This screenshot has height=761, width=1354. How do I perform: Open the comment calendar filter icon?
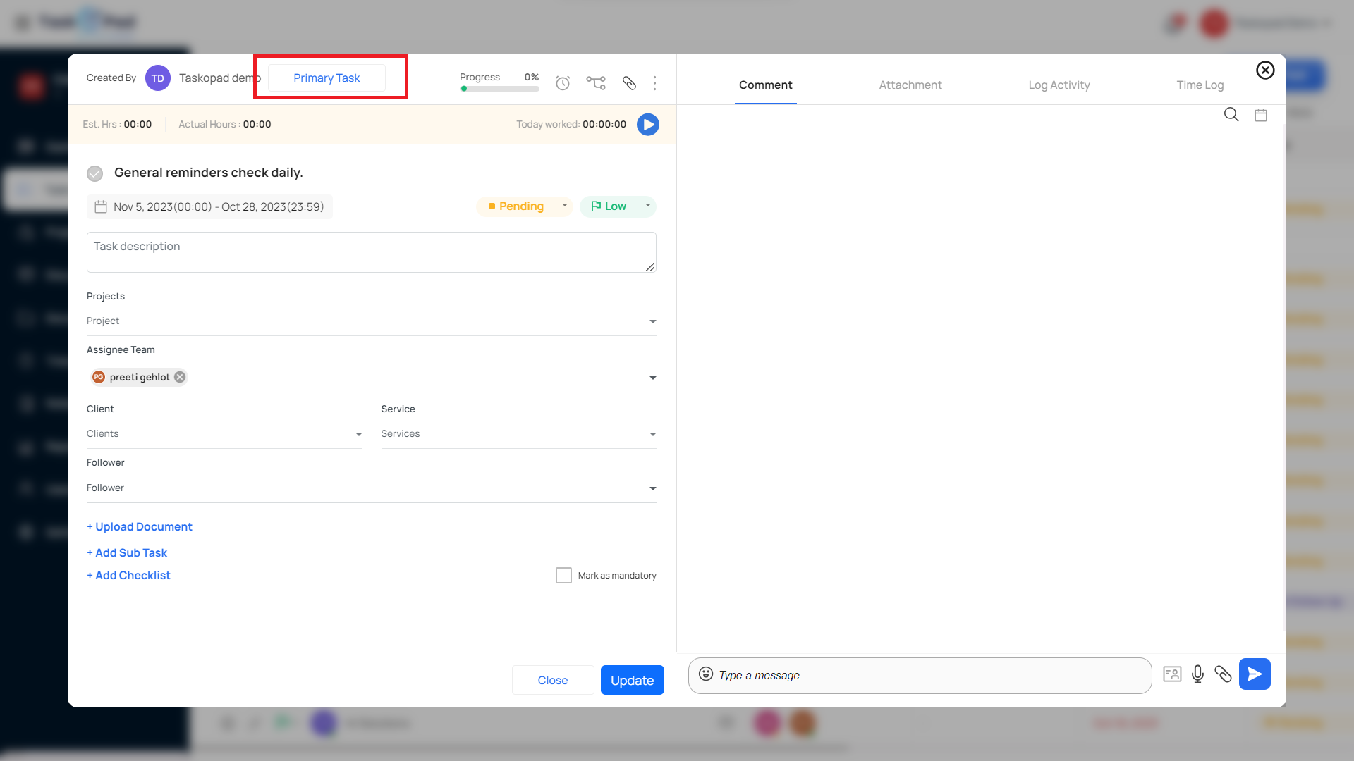tap(1260, 115)
